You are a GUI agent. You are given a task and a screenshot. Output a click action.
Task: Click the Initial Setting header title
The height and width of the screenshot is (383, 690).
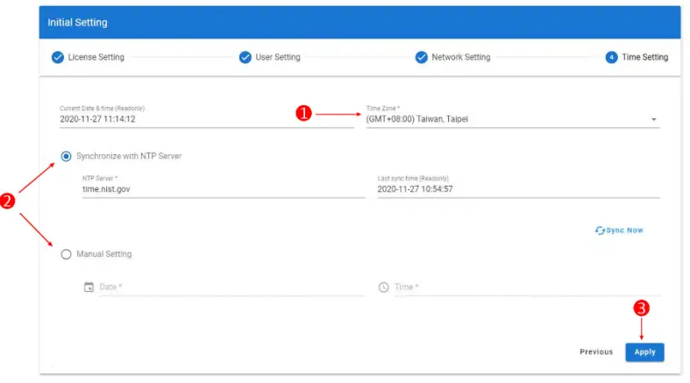[77, 23]
